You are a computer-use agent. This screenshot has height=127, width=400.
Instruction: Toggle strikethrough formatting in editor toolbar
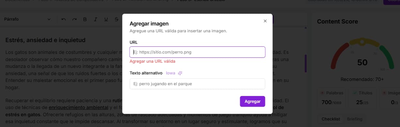[116, 20]
